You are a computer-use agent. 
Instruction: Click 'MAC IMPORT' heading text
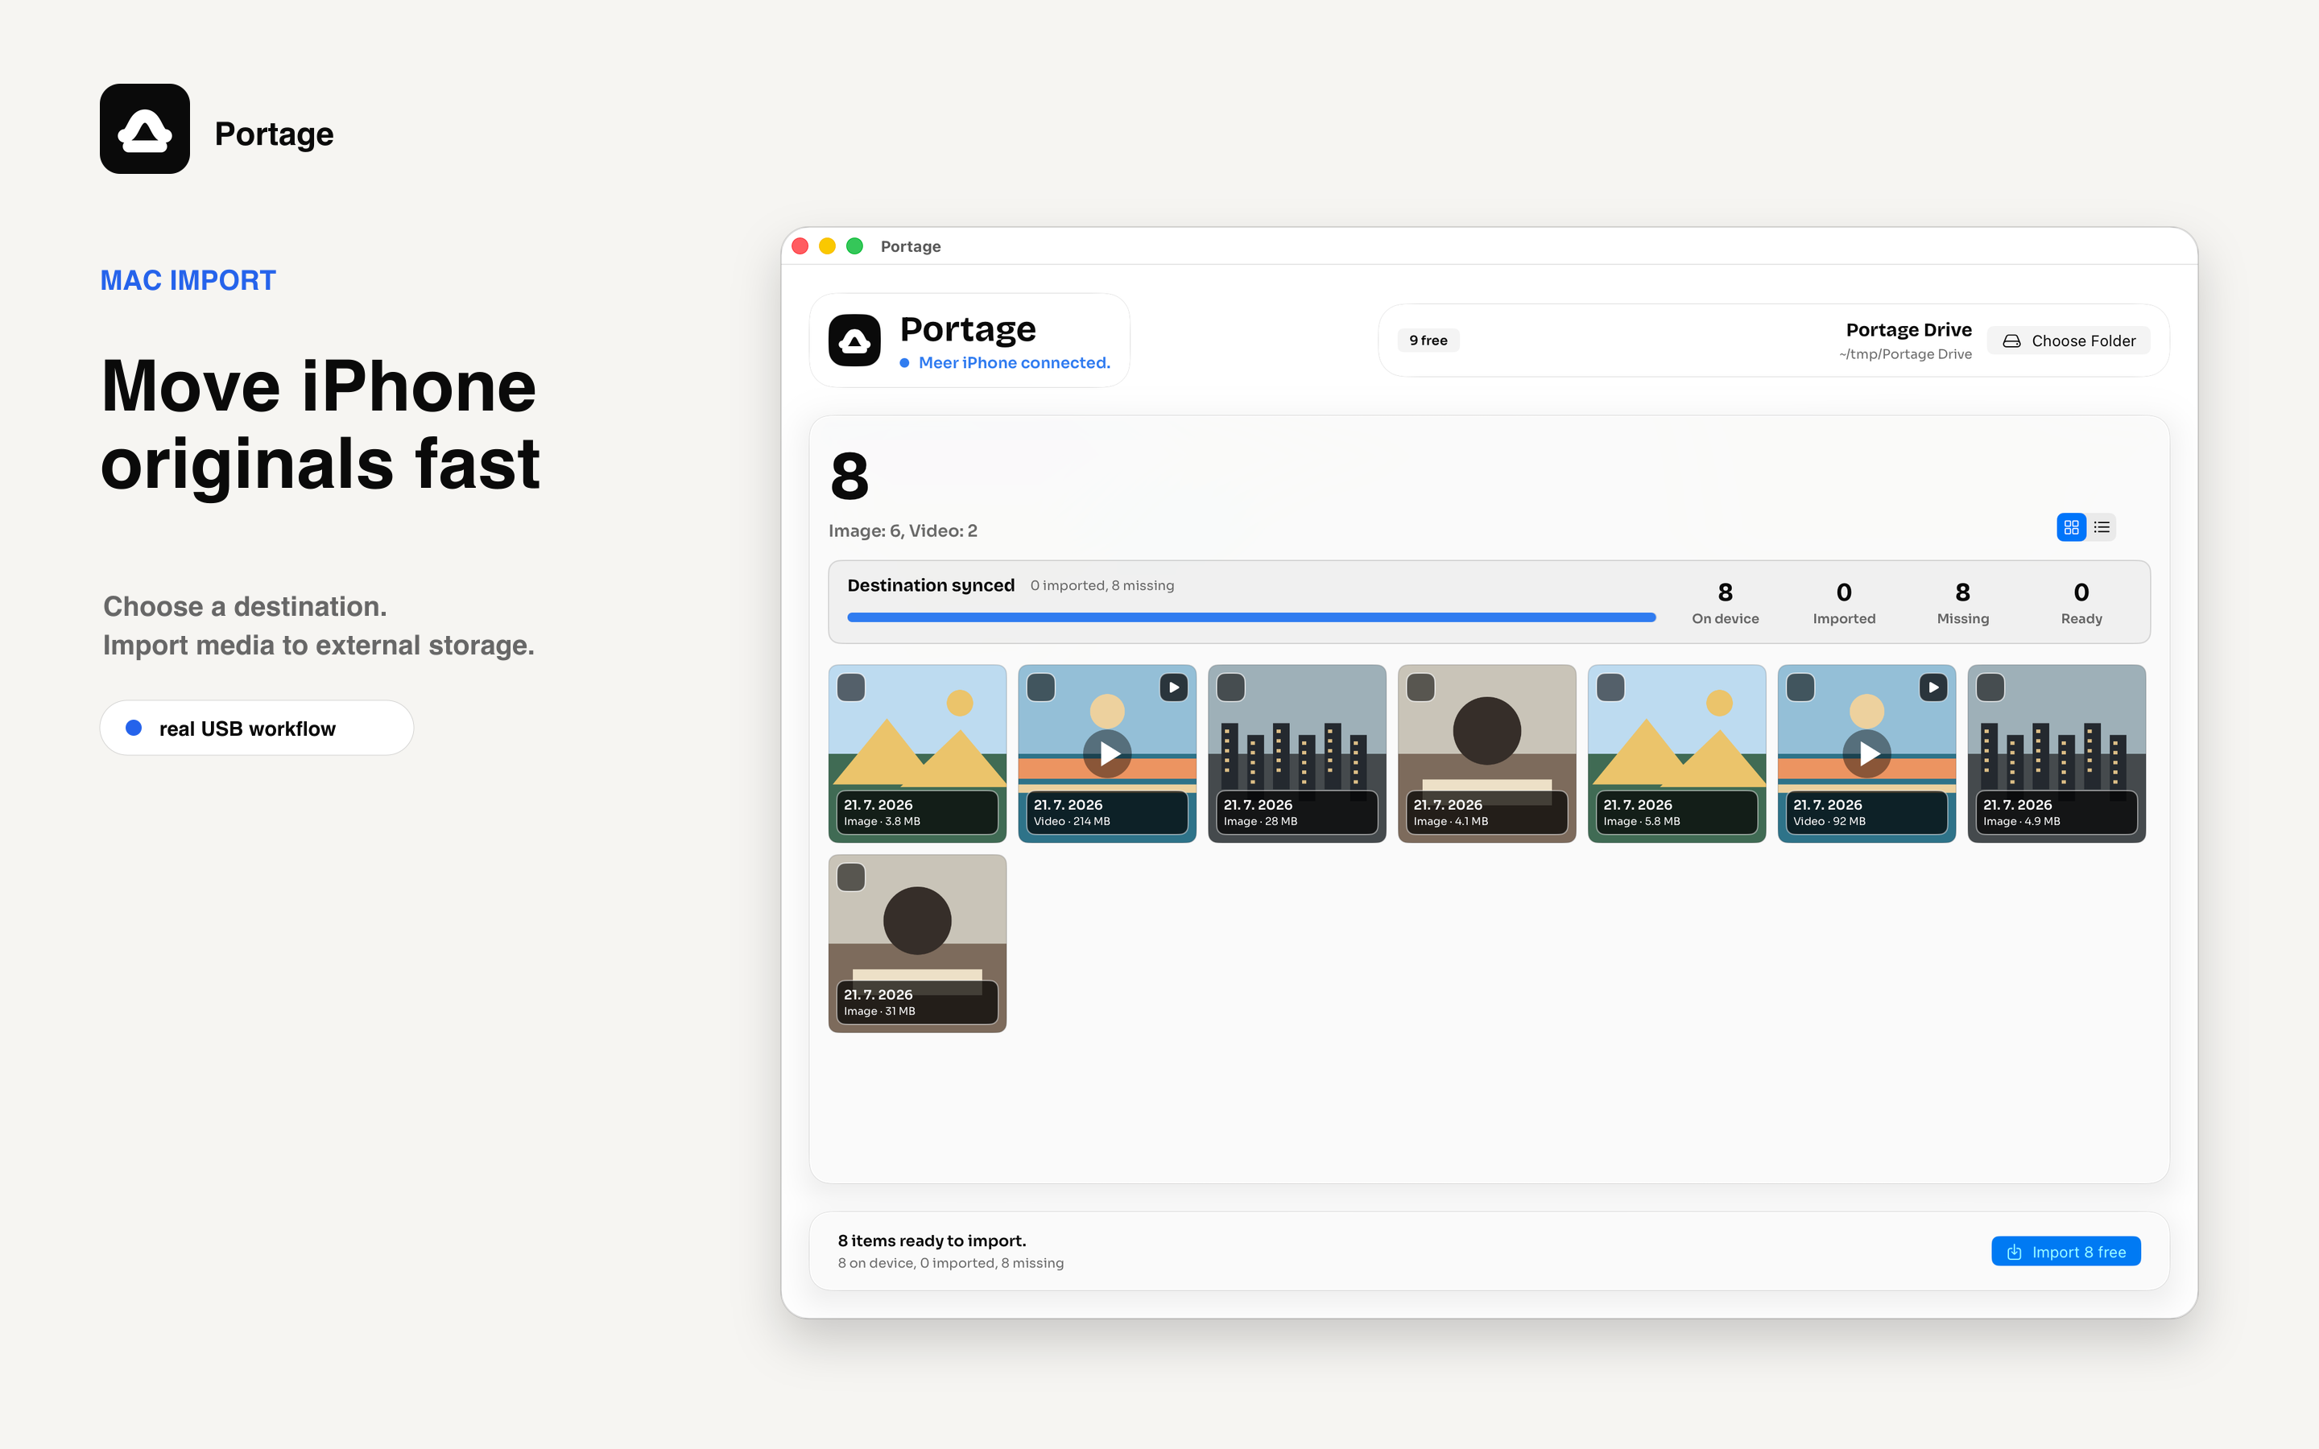[188, 281]
